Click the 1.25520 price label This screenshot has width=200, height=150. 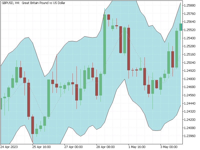[190, 30]
